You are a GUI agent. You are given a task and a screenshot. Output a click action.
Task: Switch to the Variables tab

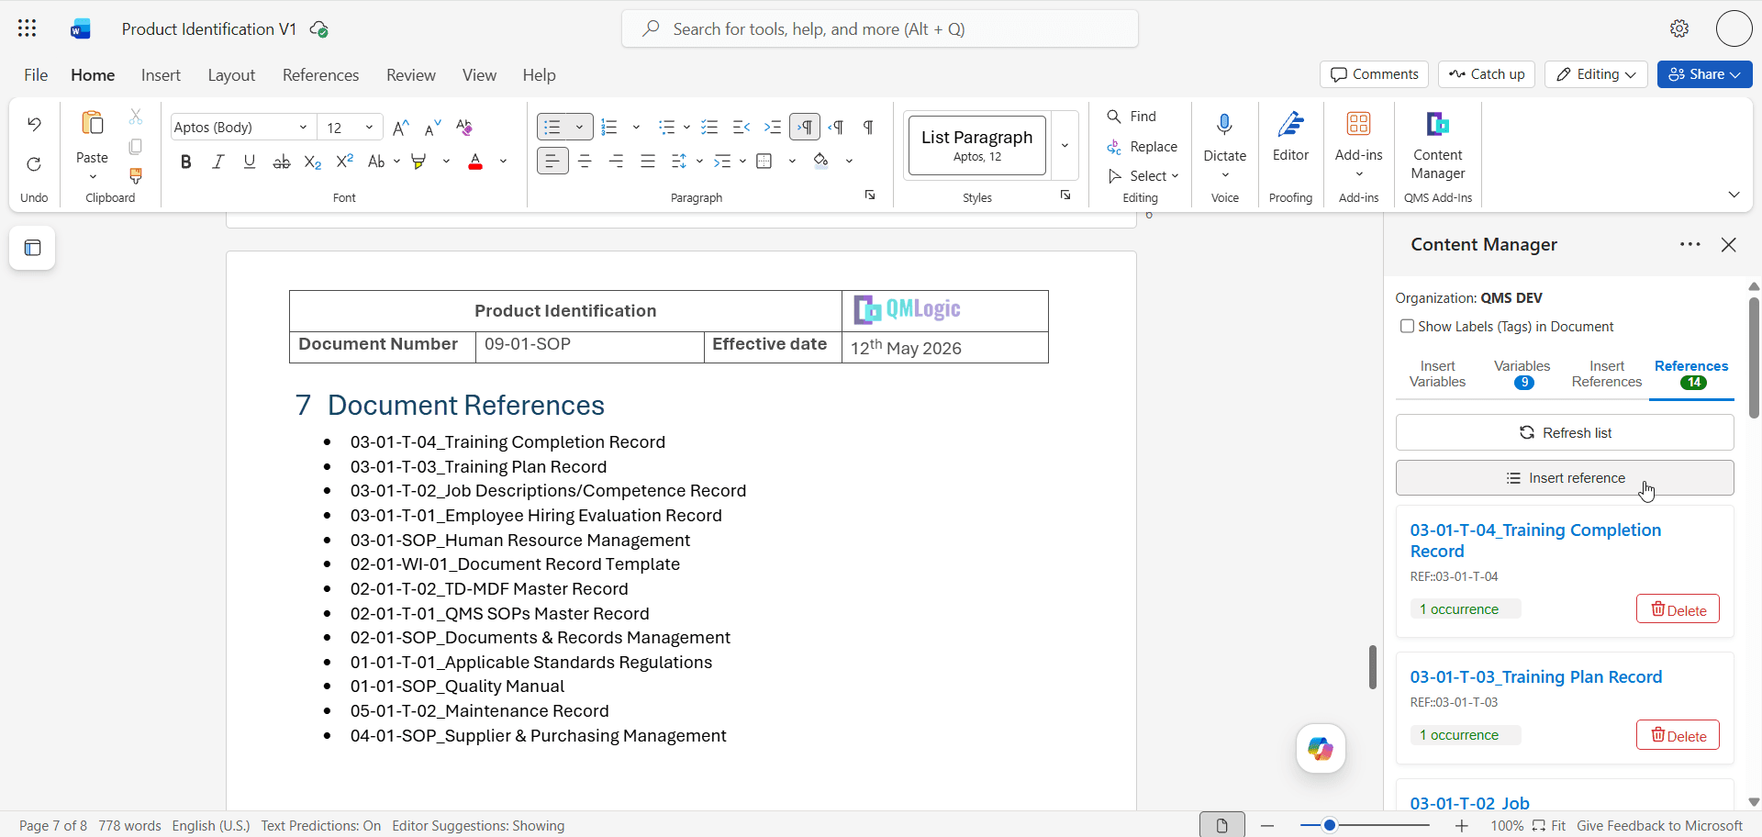[x=1522, y=374]
